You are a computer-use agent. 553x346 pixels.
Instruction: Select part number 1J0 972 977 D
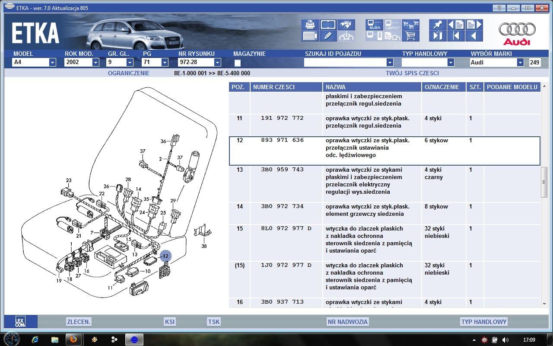[286, 265]
